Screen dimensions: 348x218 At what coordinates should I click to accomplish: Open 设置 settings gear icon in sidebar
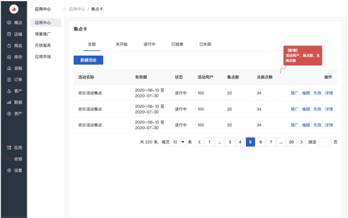(x=9, y=170)
